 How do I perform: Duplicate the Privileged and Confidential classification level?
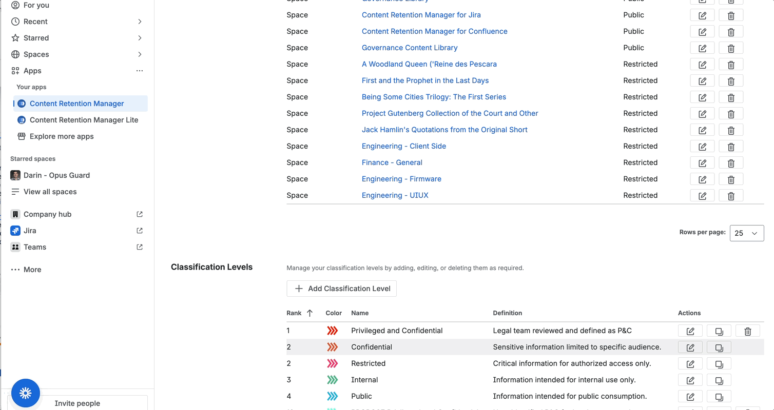click(719, 331)
